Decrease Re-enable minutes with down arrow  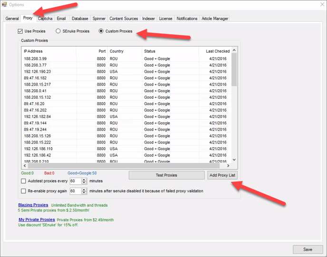point(84,192)
